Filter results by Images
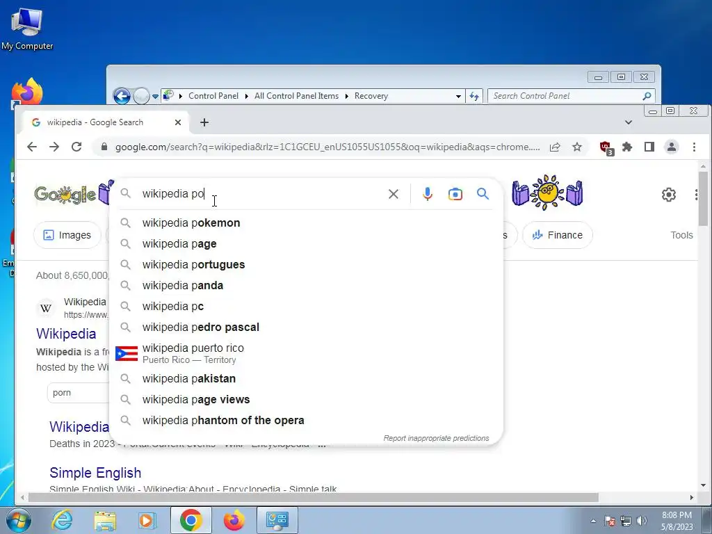712x534 pixels. (x=67, y=235)
